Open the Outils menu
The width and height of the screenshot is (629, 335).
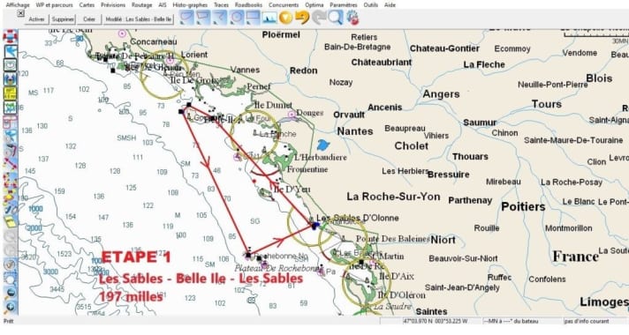coord(371,4)
